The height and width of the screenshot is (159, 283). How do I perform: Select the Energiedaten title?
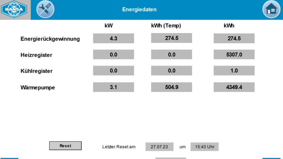pyautogui.click(x=139, y=9)
